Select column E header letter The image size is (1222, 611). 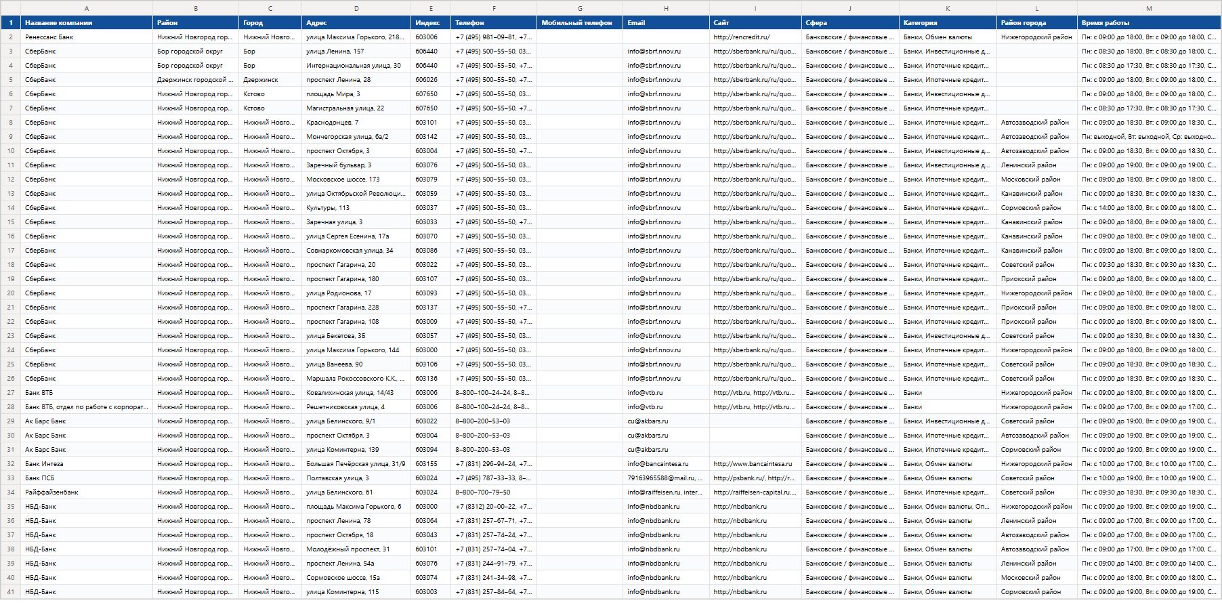tap(431, 8)
